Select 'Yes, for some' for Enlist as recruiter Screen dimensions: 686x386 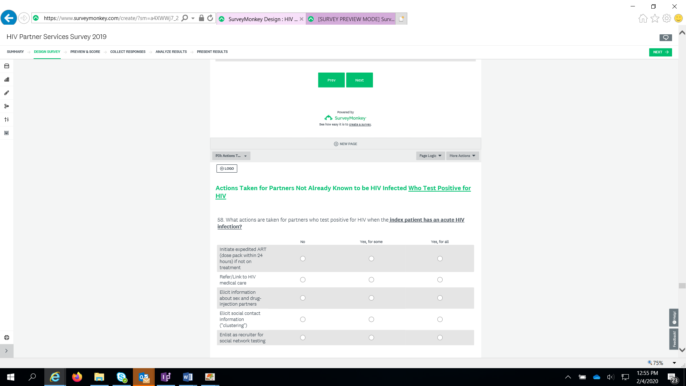pyautogui.click(x=371, y=338)
